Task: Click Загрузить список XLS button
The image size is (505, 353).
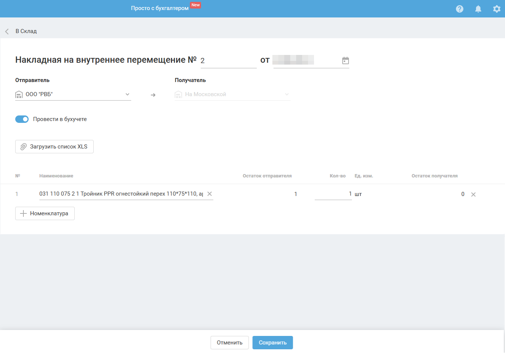Action: tap(54, 147)
